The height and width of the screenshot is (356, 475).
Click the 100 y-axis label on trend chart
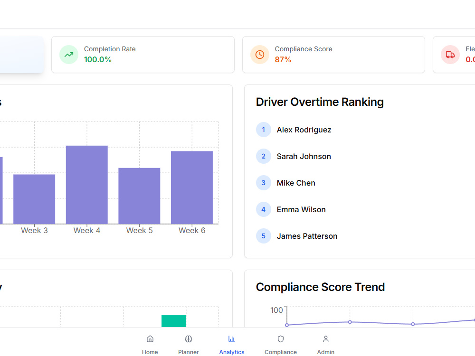coord(276,310)
